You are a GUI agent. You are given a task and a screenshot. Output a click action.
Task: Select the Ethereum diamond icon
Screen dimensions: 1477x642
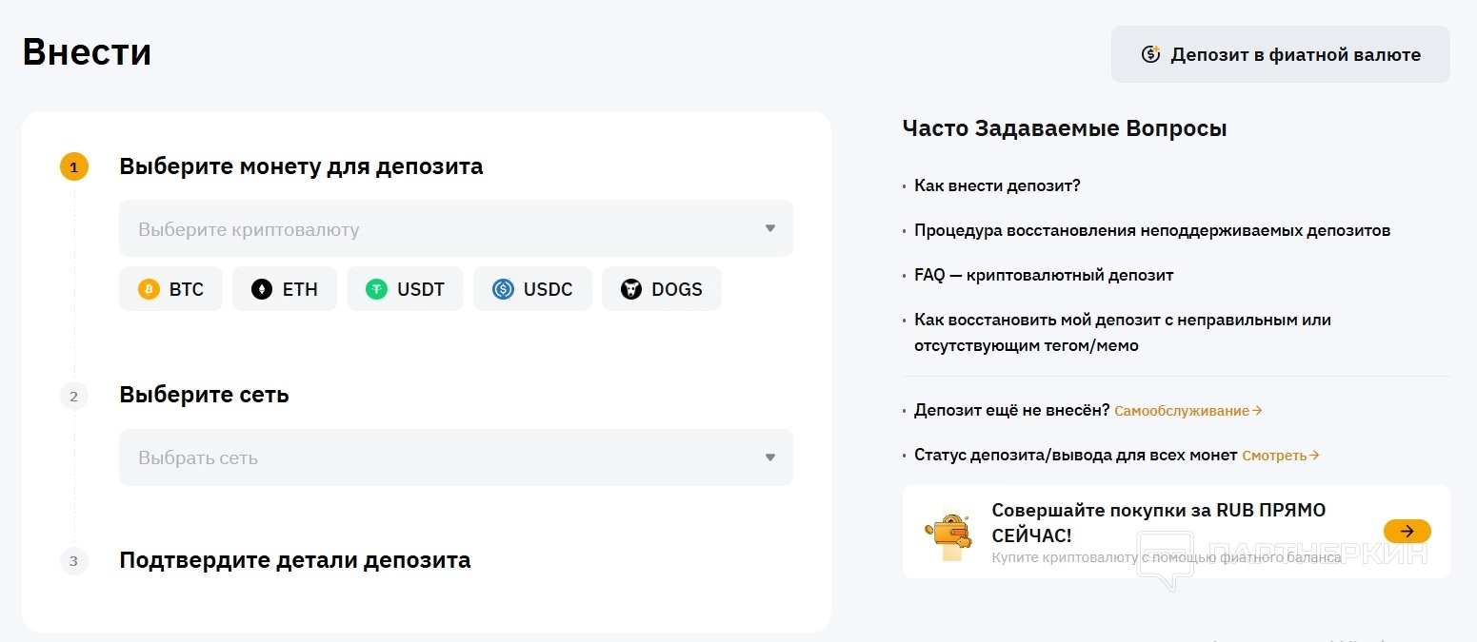(x=262, y=289)
